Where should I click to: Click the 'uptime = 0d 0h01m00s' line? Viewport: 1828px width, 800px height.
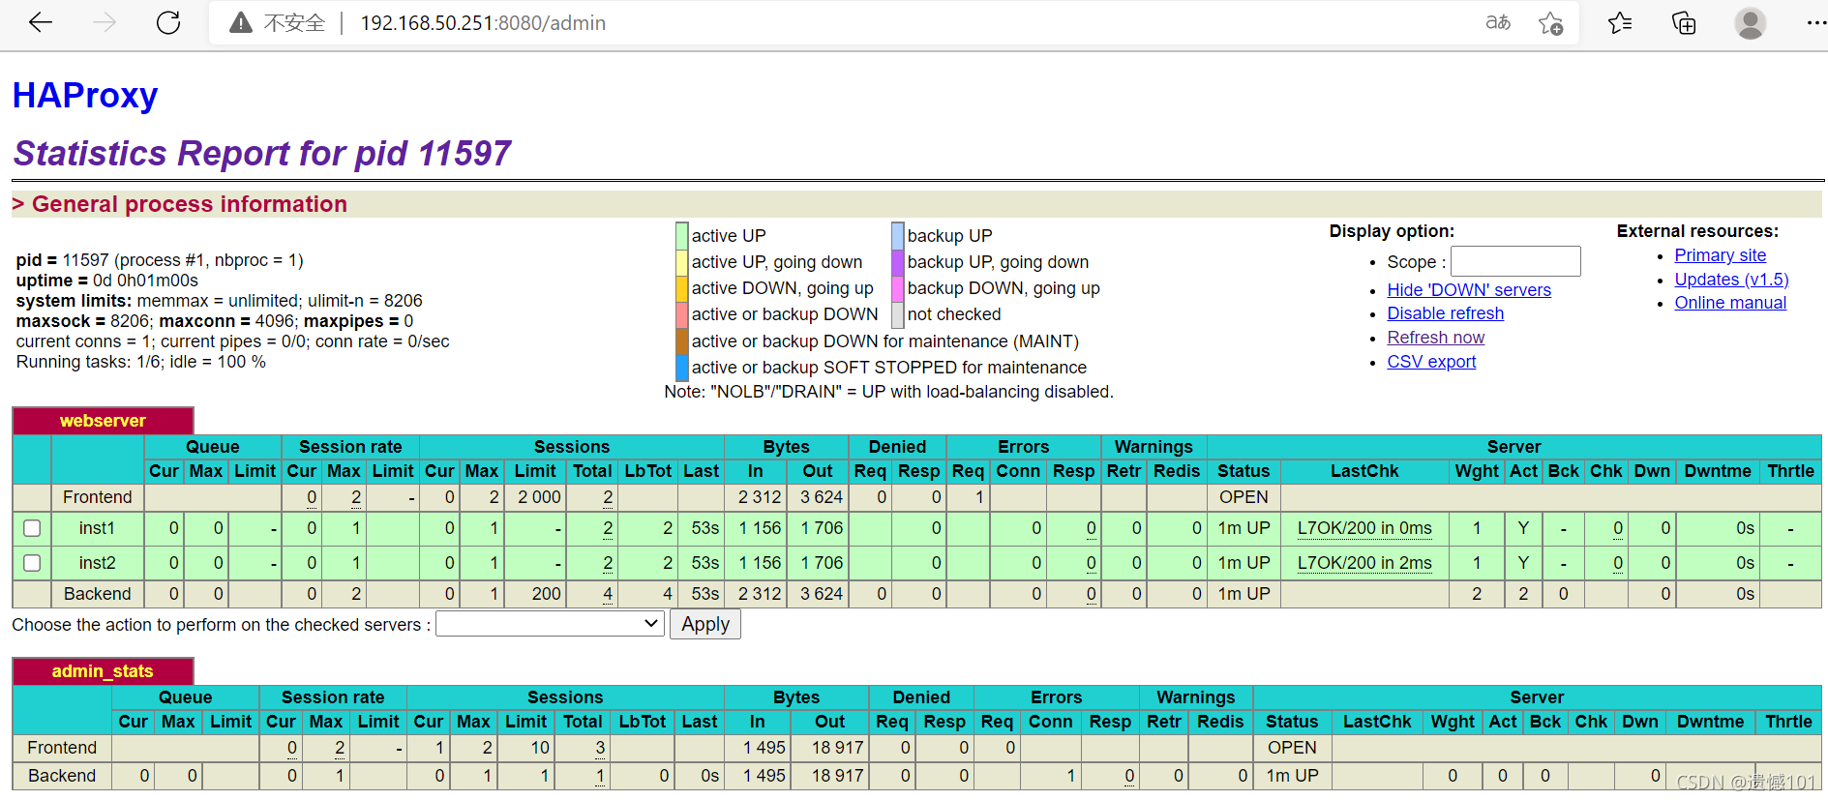pos(107,281)
